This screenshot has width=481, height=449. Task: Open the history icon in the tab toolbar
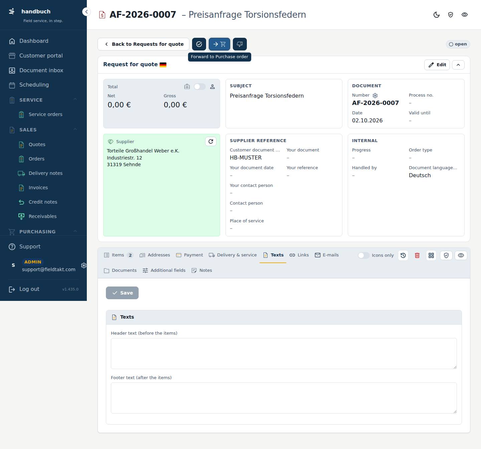[403, 255]
